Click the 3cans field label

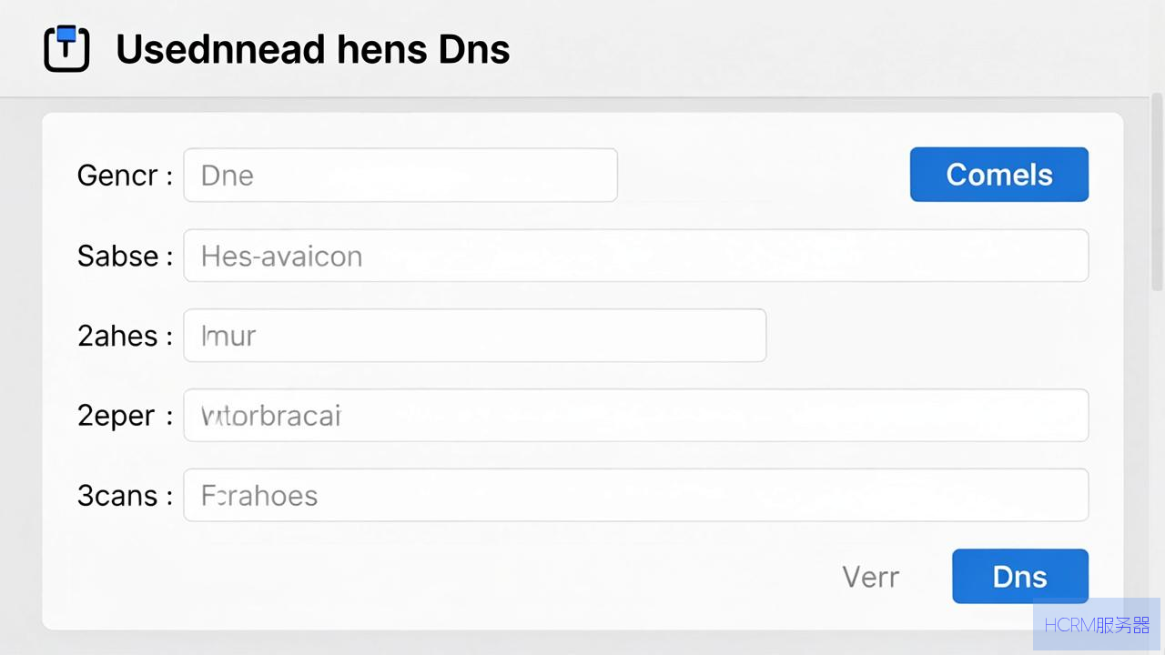(125, 496)
